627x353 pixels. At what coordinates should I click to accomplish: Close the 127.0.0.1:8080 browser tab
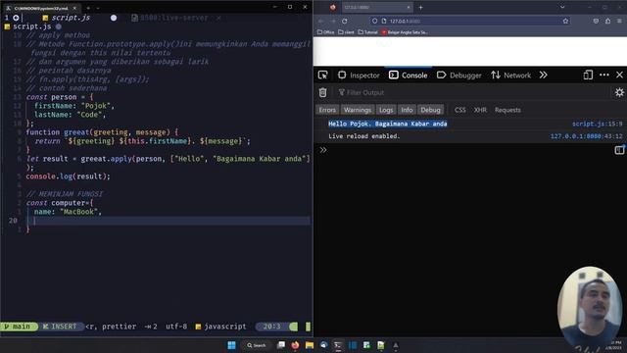pyautogui.click(x=409, y=7)
